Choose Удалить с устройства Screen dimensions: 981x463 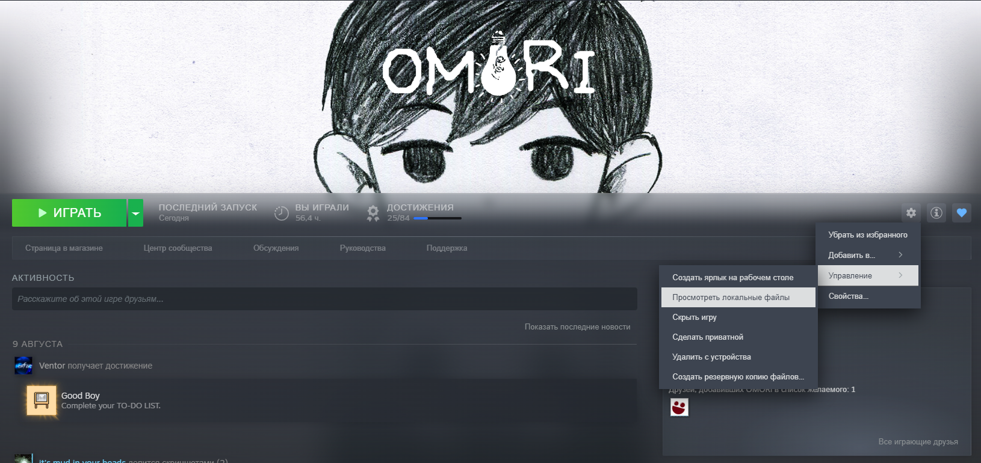tap(738, 357)
